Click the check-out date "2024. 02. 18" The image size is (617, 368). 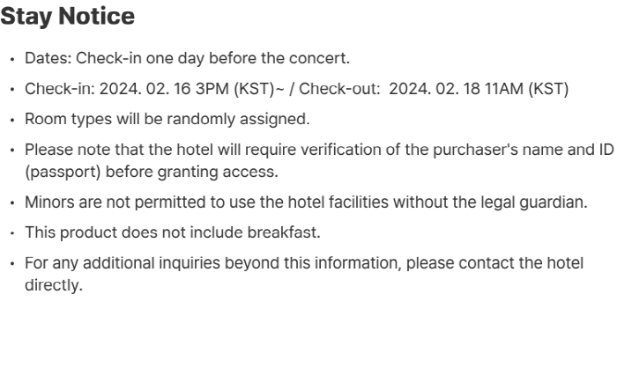coord(430,88)
